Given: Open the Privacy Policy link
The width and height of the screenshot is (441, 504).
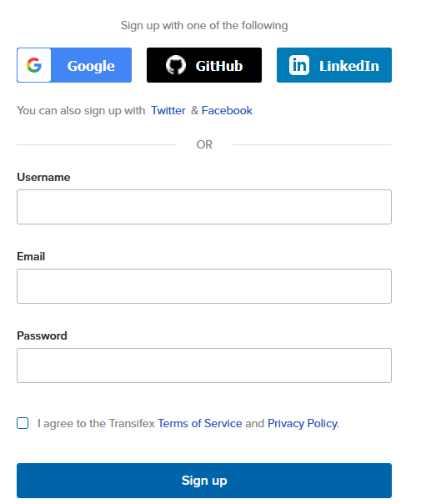Looking at the screenshot, I should pyautogui.click(x=303, y=423).
